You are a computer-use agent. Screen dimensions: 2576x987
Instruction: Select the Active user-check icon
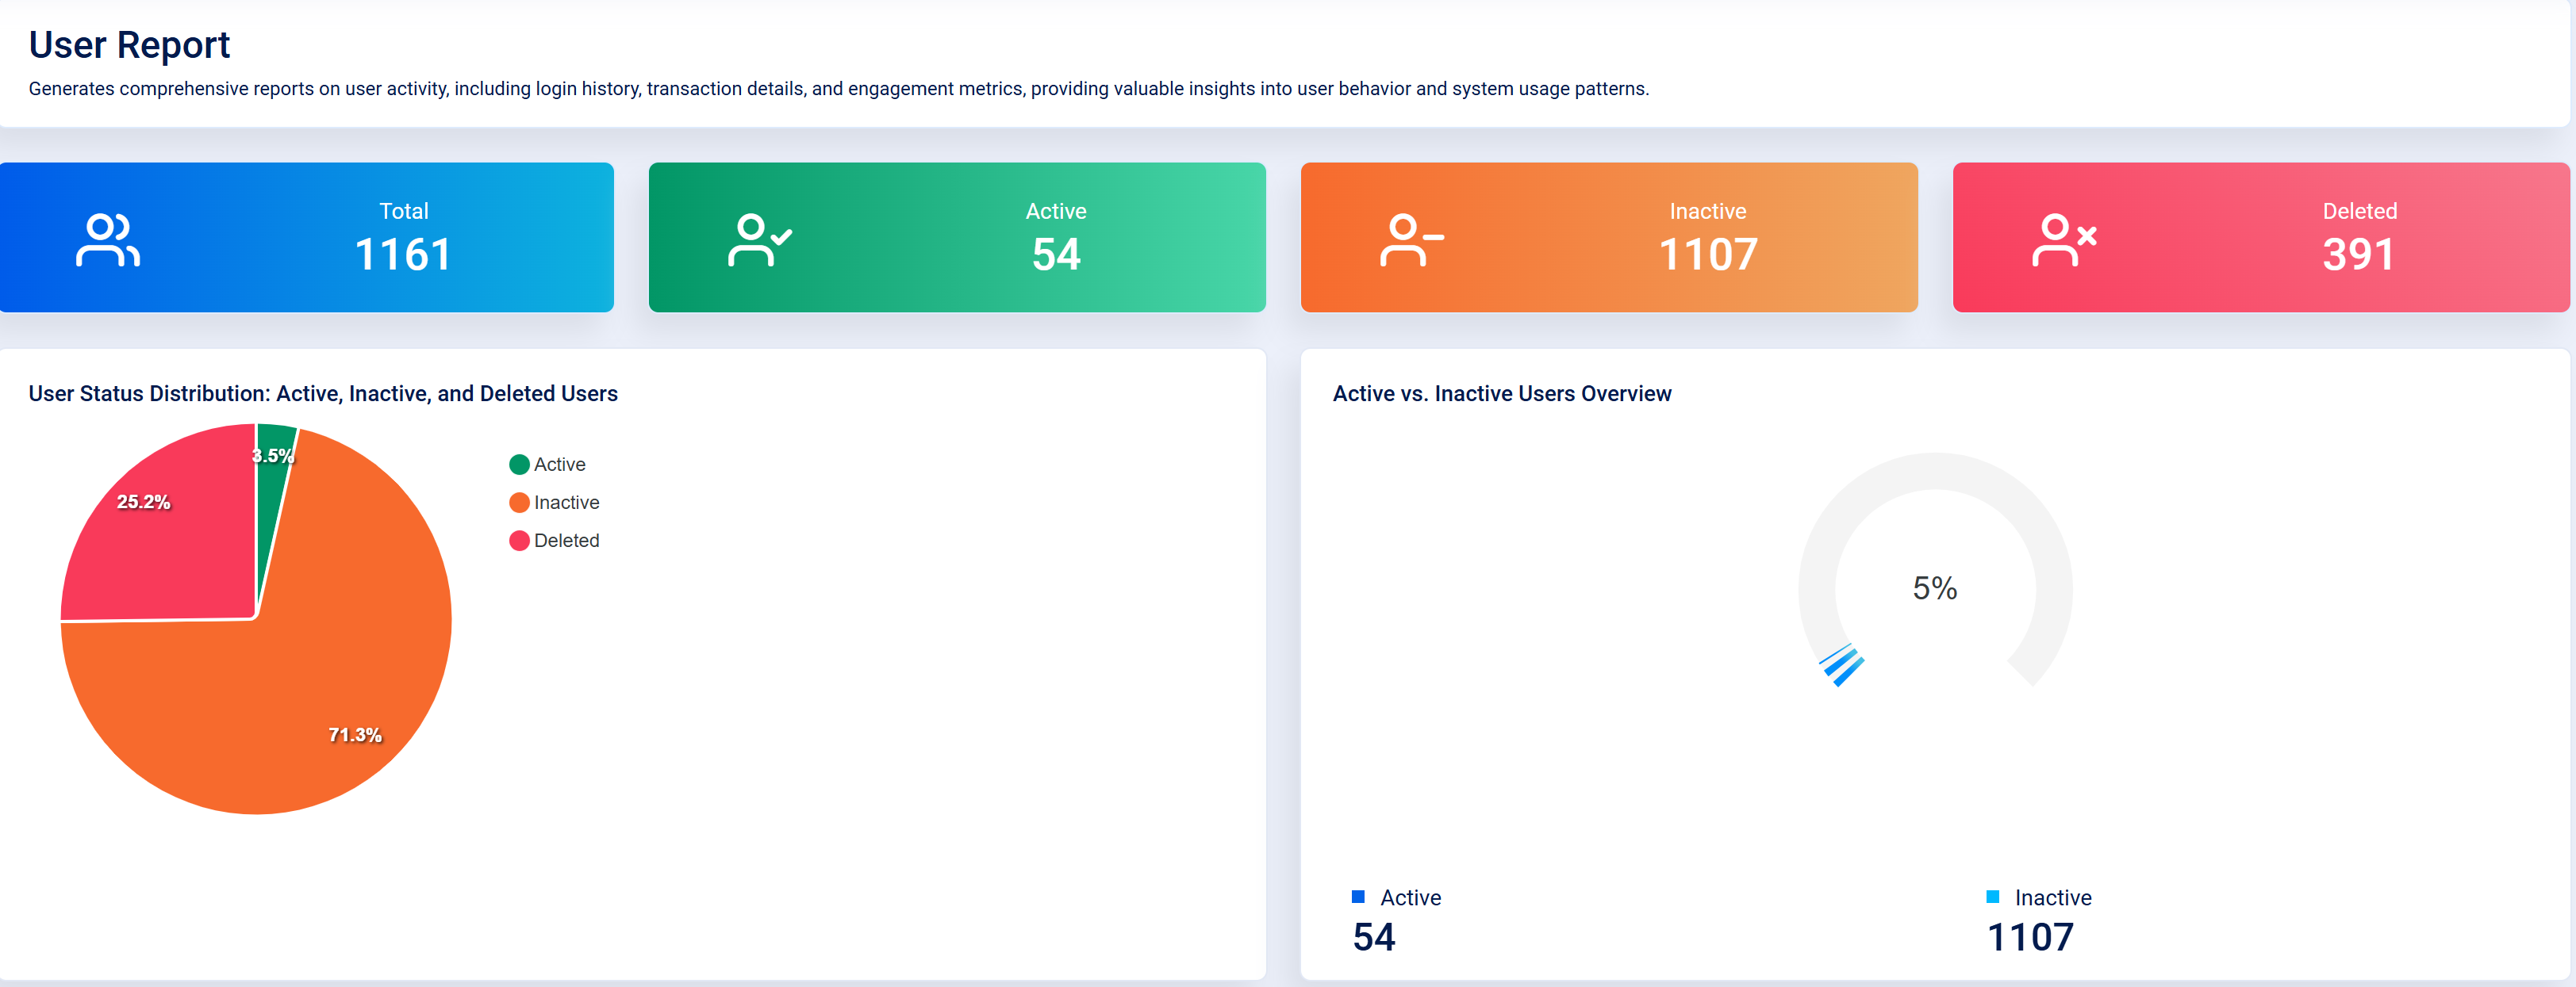[761, 238]
